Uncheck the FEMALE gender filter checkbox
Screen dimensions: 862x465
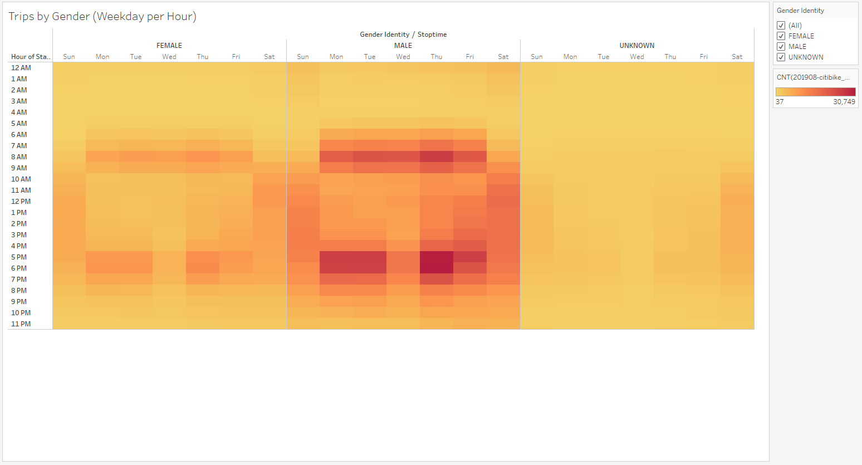[781, 36]
